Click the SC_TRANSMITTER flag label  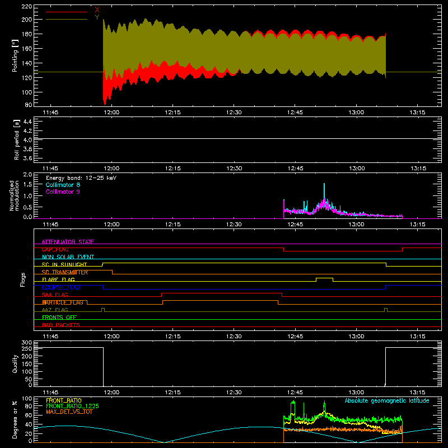(65, 272)
